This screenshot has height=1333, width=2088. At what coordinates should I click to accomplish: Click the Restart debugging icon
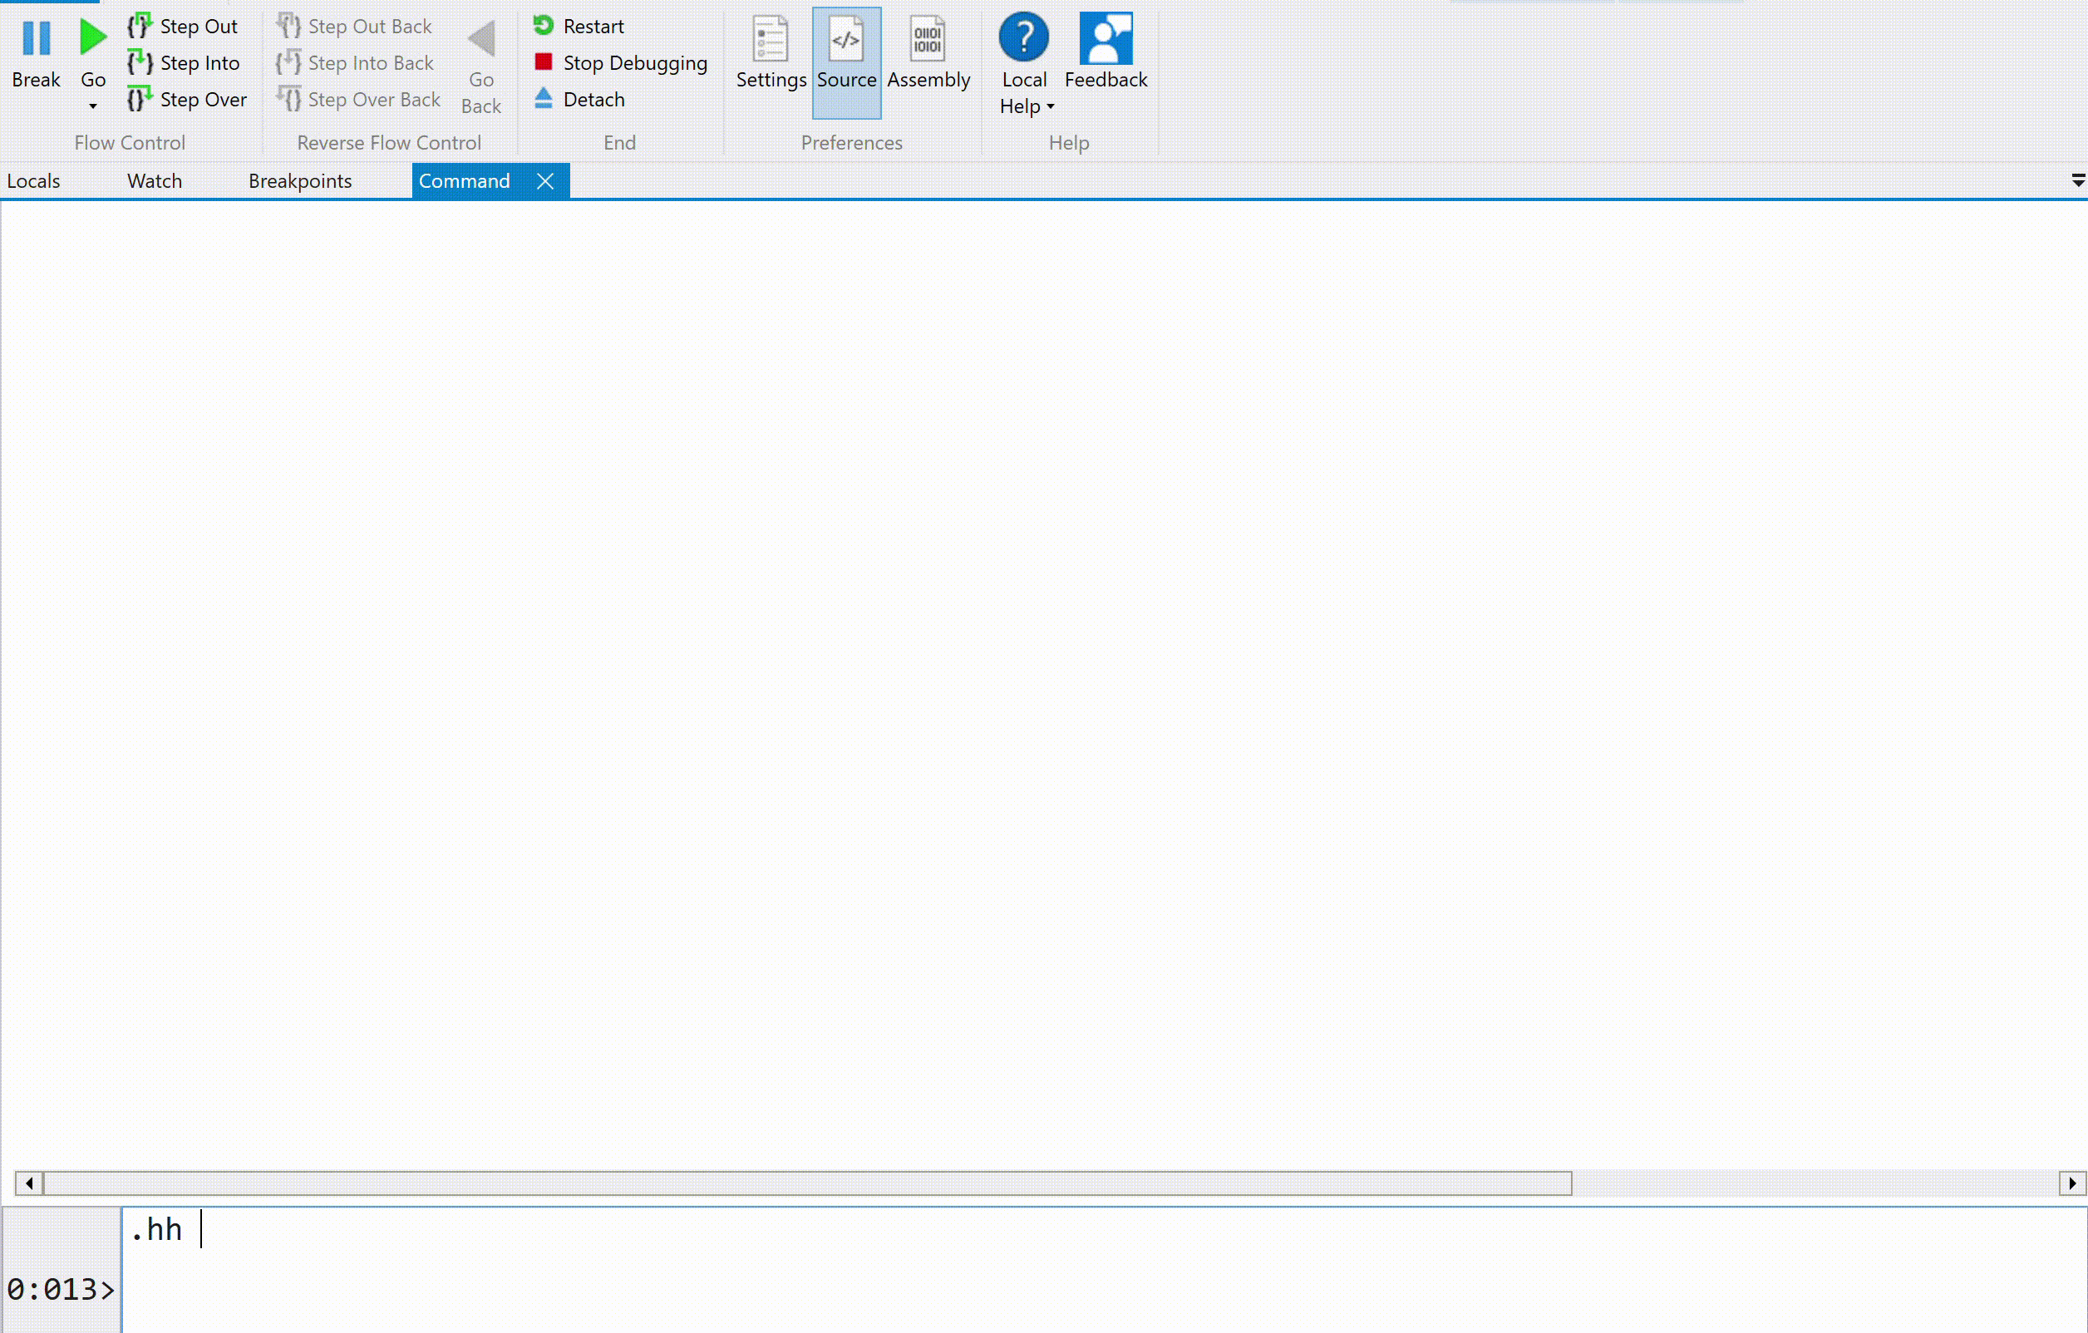click(544, 26)
